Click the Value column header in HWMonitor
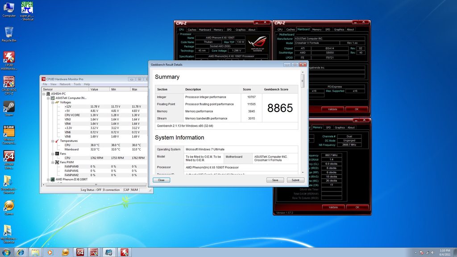The width and height of the screenshot is (457, 257). pyautogui.click(x=100, y=89)
